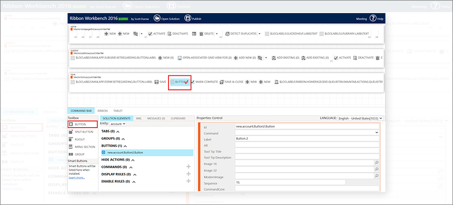Select ACTIVATE in the SubGrid ribbon row
453x205 pixels.
(342, 58)
